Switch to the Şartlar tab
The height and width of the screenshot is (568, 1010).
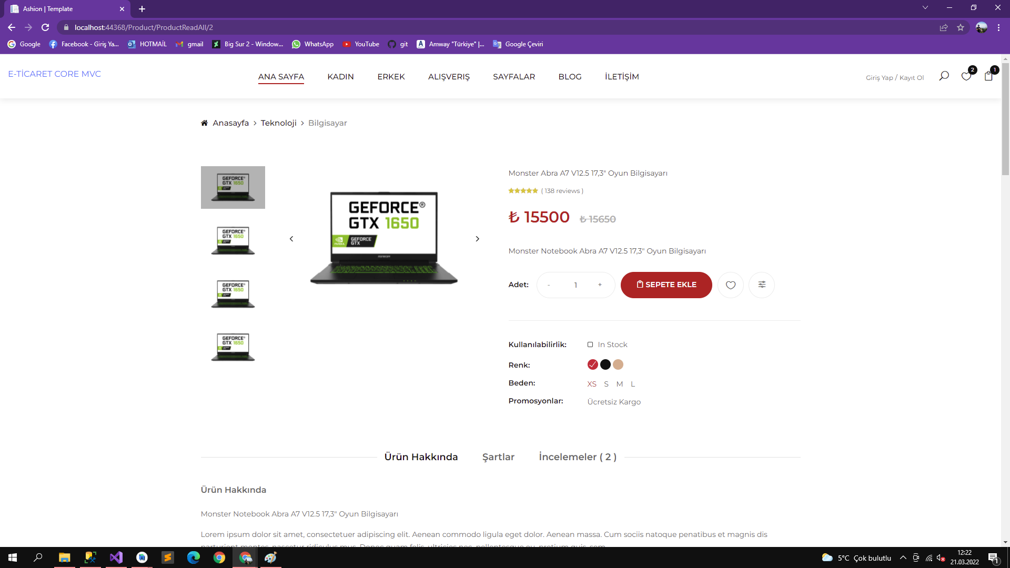tap(498, 457)
